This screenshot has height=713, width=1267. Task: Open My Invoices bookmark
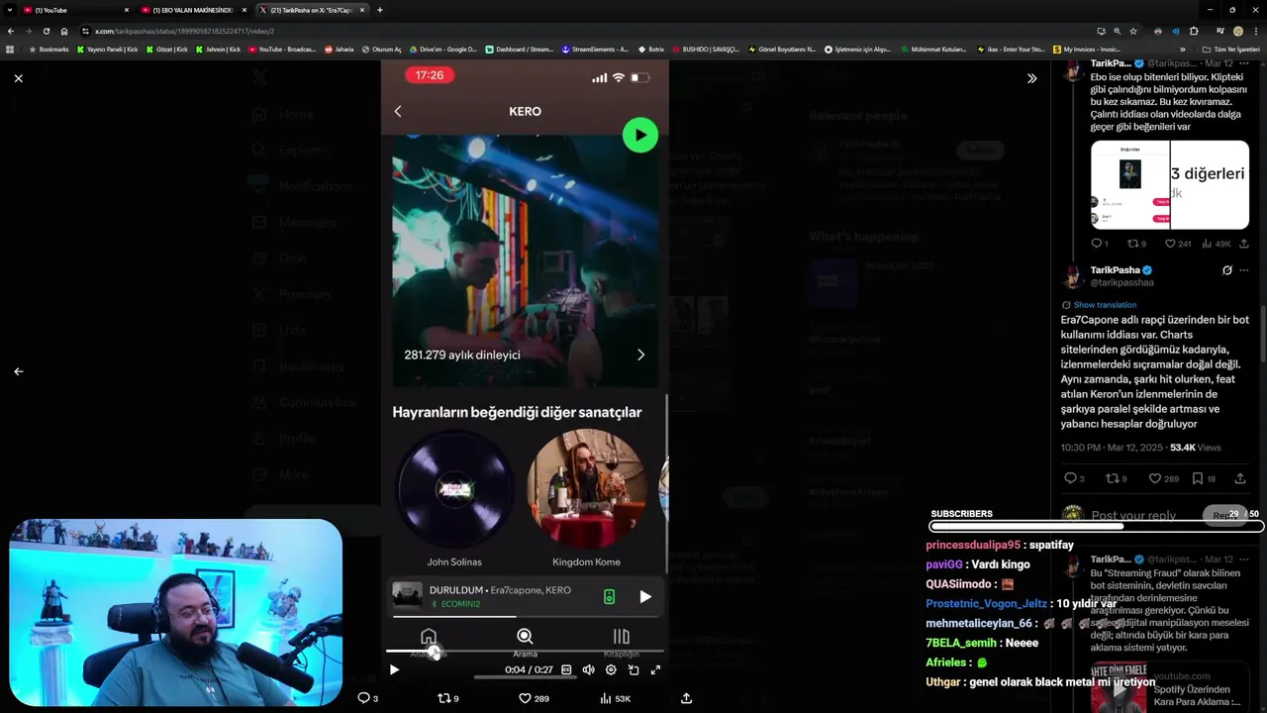coord(1087,49)
